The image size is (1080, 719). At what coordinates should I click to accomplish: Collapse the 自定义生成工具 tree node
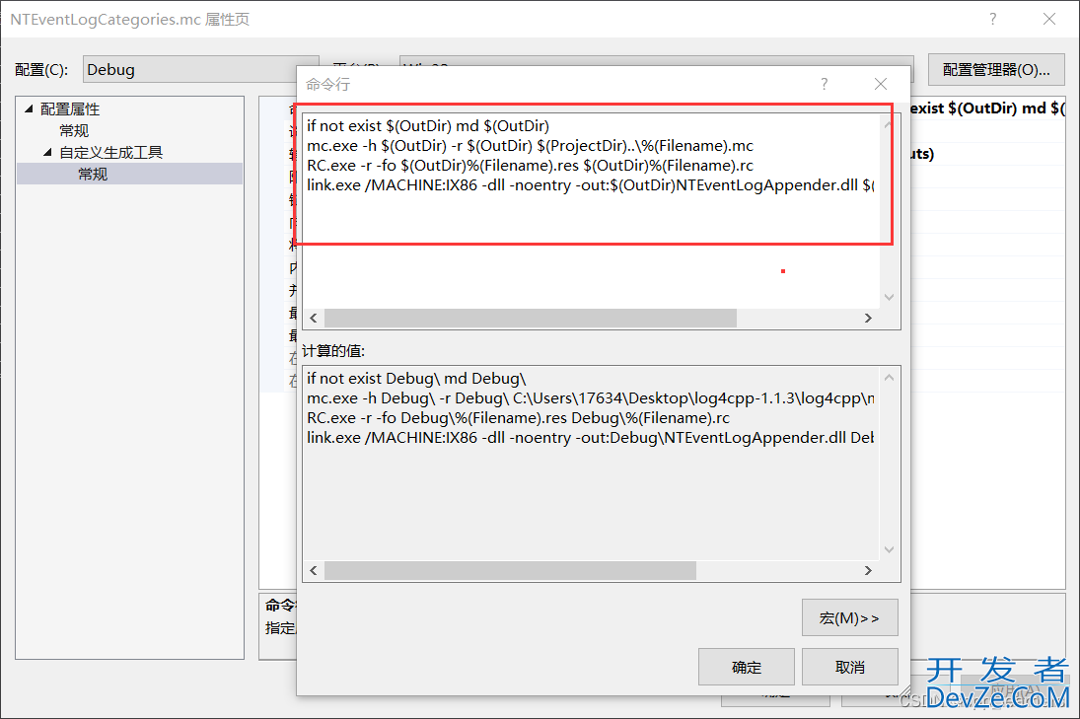tap(47, 152)
